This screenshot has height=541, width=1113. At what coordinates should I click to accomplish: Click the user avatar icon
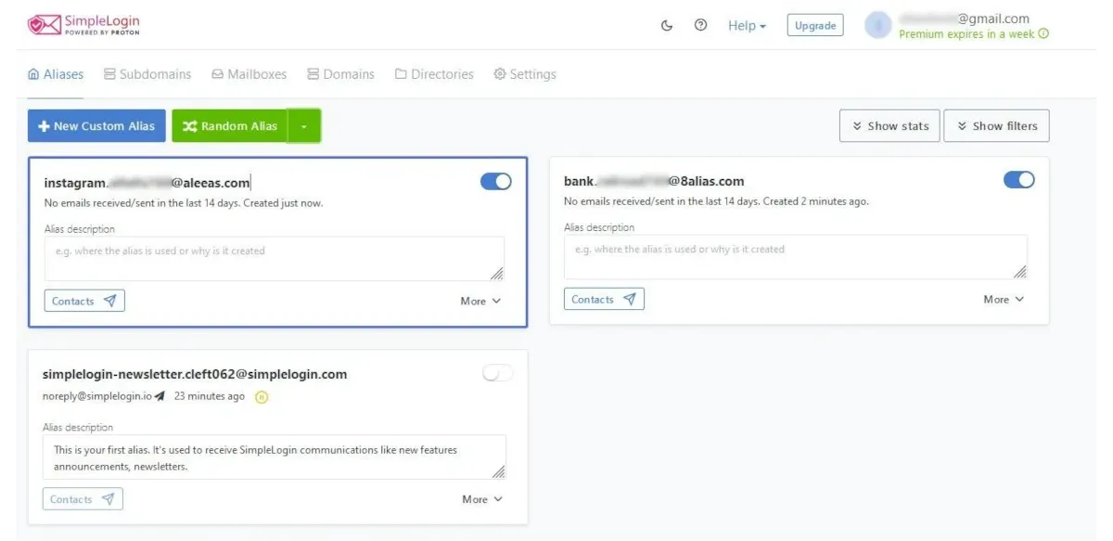(x=877, y=26)
